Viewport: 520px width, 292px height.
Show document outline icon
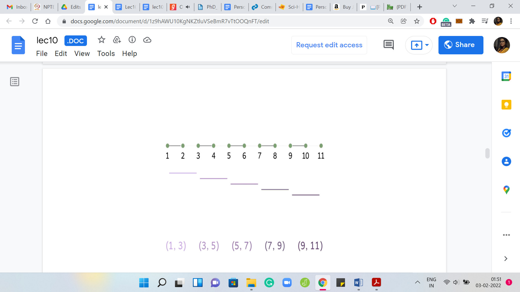tap(15, 81)
